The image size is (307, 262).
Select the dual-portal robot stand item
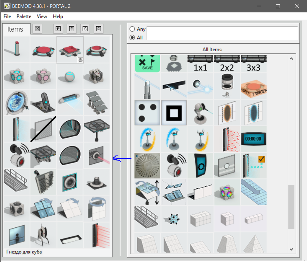point(147,139)
